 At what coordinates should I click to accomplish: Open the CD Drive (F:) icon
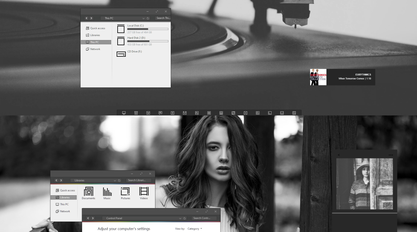point(121,54)
